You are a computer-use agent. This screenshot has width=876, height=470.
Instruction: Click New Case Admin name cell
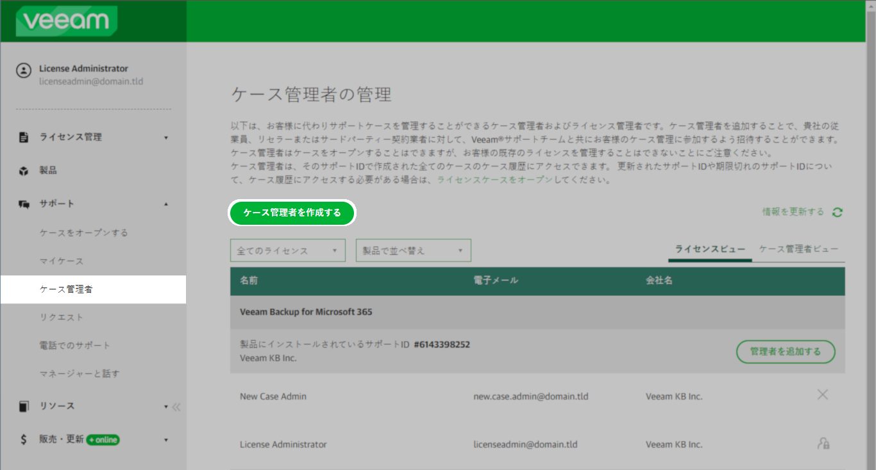pos(273,396)
